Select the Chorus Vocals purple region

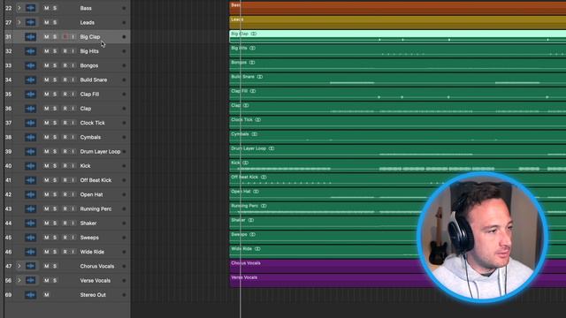398,267
